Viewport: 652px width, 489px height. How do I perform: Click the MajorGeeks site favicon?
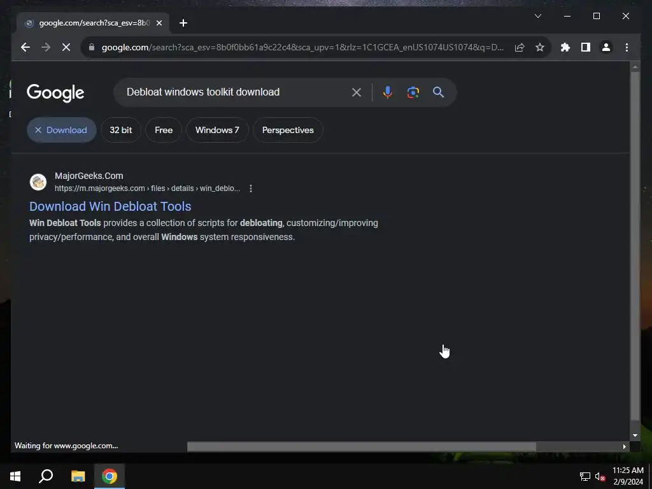(38, 182)
